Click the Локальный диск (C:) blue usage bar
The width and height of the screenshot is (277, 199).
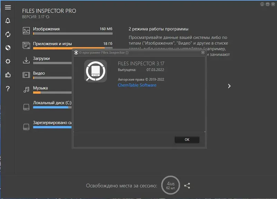tap(52, 107)
